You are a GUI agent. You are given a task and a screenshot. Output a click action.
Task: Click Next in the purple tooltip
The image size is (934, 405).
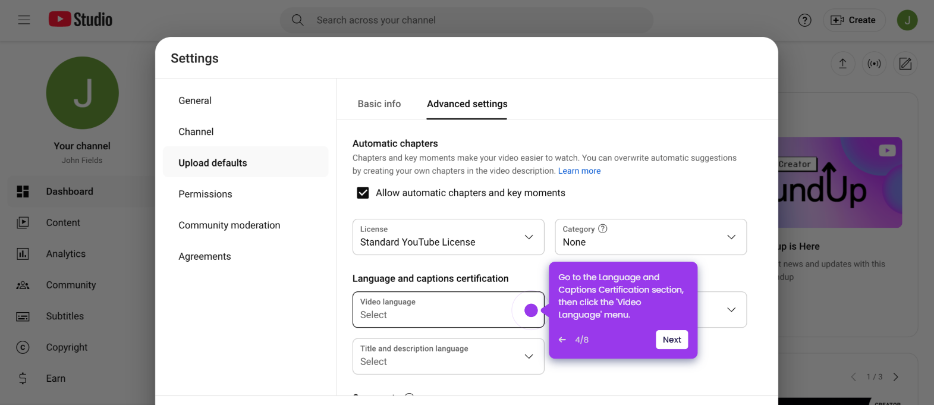point(672,340)
